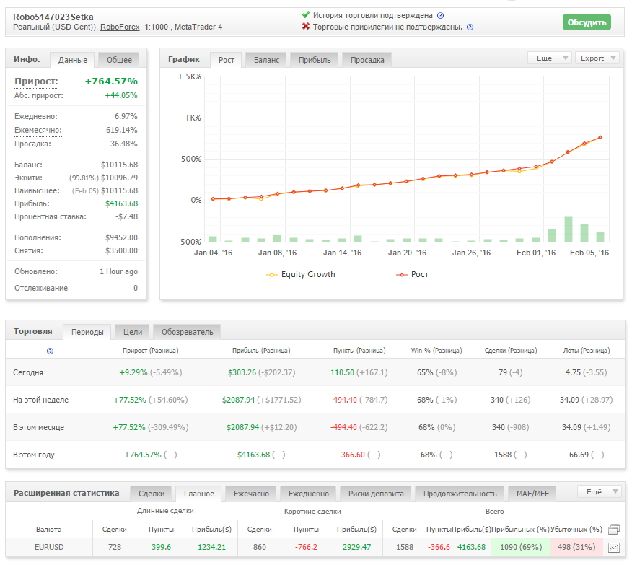Click the Лоты (Разница) column header
632x565 pixels.
pyautogui.click(x=587, y=351)
